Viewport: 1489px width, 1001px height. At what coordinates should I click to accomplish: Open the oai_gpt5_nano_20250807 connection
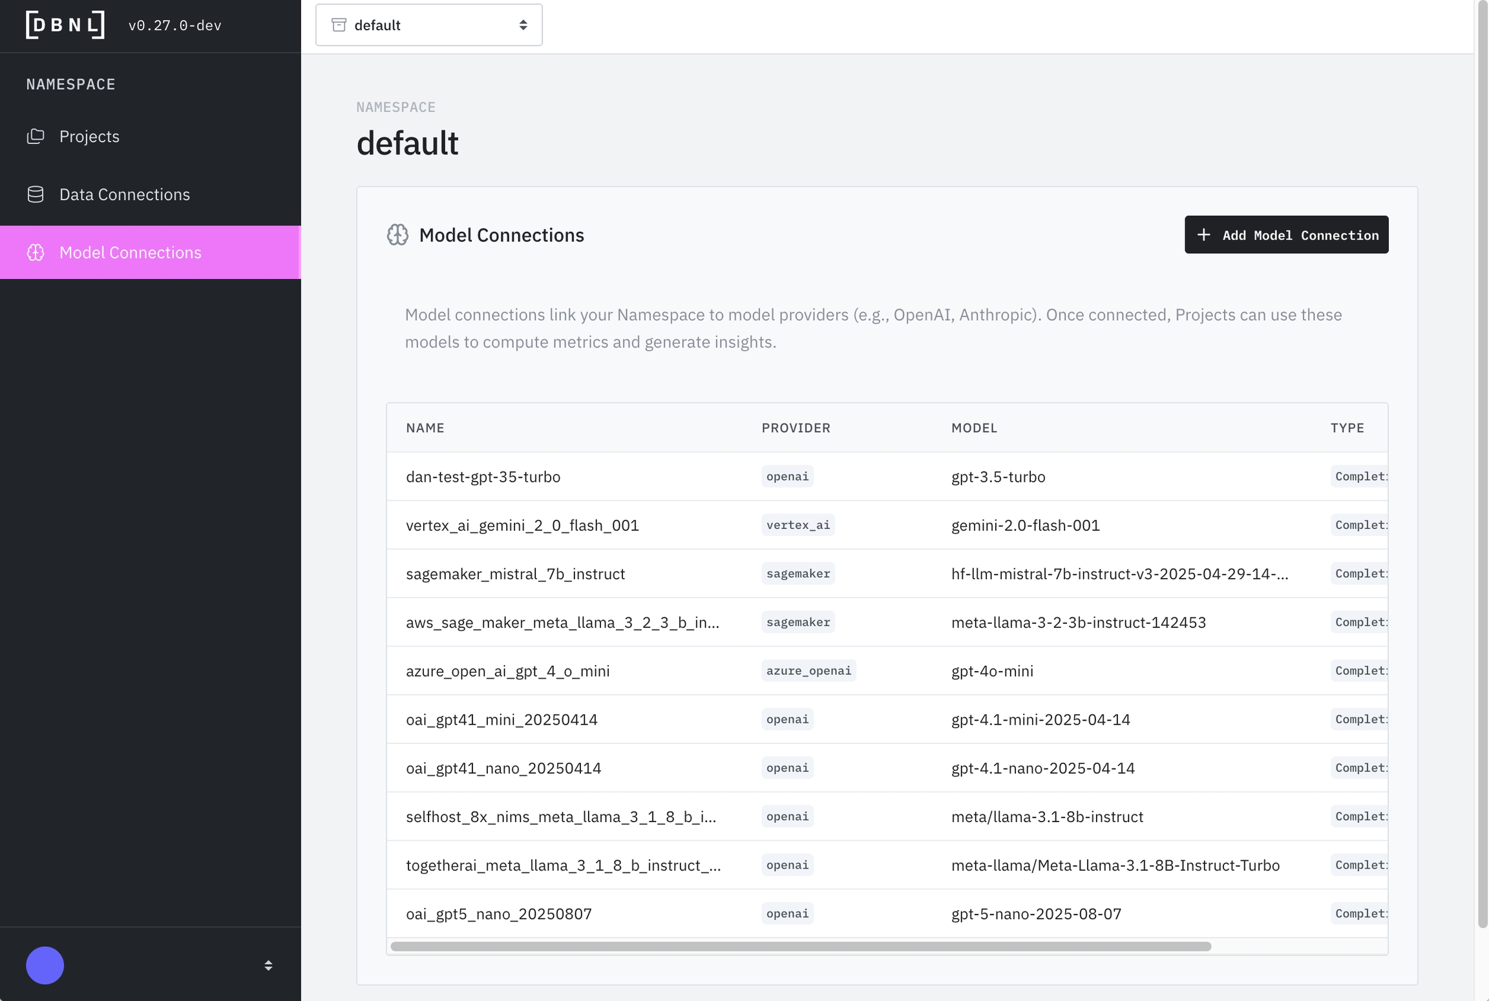(x=498, y=914)
